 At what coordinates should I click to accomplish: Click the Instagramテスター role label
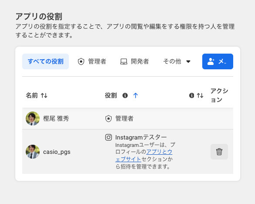(141, 137)
